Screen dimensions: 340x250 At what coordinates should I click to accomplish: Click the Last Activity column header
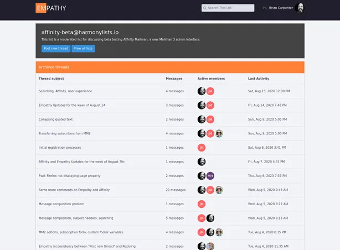pyautogui.click(x=259, y=79)
